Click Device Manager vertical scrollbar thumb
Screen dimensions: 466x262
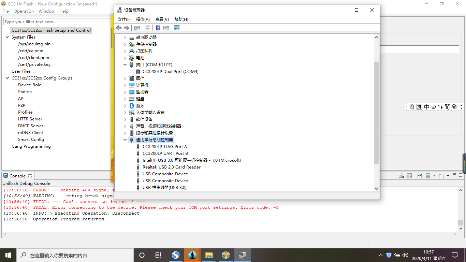coord(377,113)
